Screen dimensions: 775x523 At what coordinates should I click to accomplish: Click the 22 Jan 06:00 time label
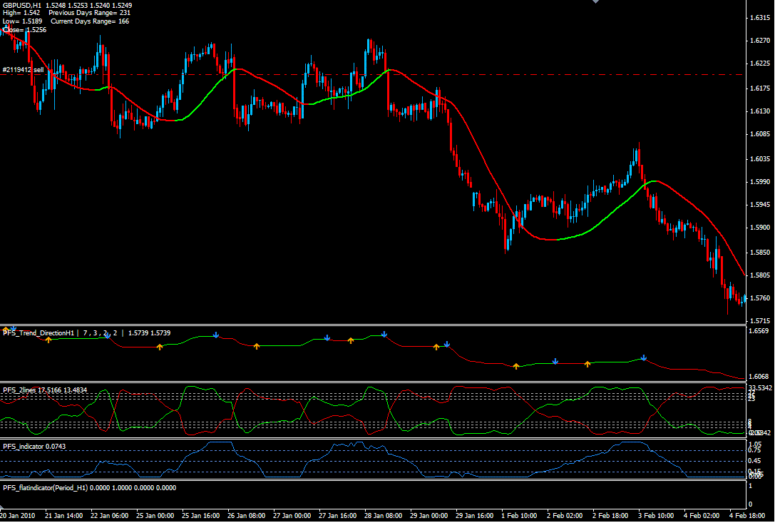tap(111, 515)
